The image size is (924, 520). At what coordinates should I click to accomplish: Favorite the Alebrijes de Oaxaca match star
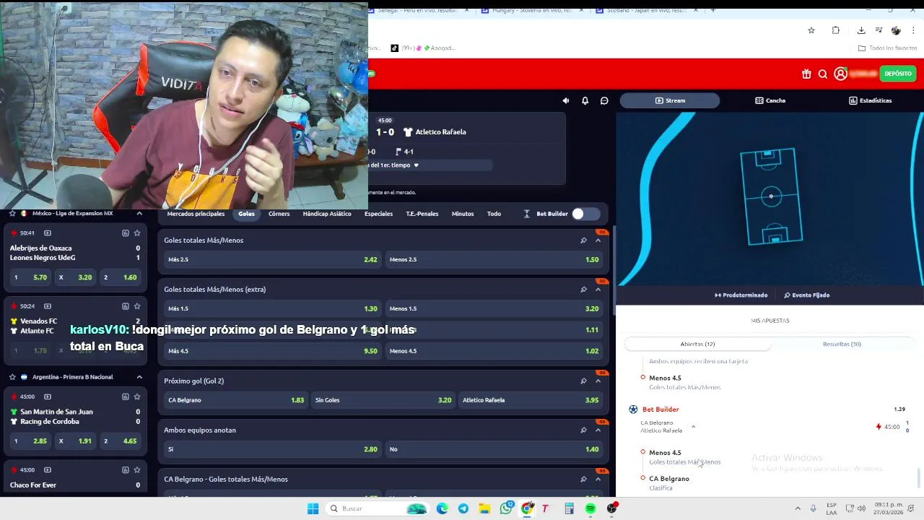click(x=137, y=233)
